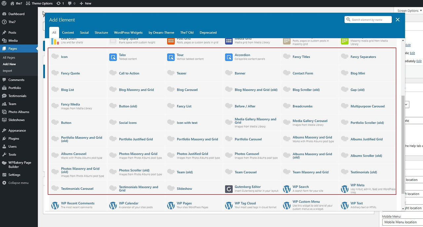Image resolution: width=423 pixels, height=227 pixels.
Task: Switch to the The7 Old tab
Action: click(x=187, y=33)
